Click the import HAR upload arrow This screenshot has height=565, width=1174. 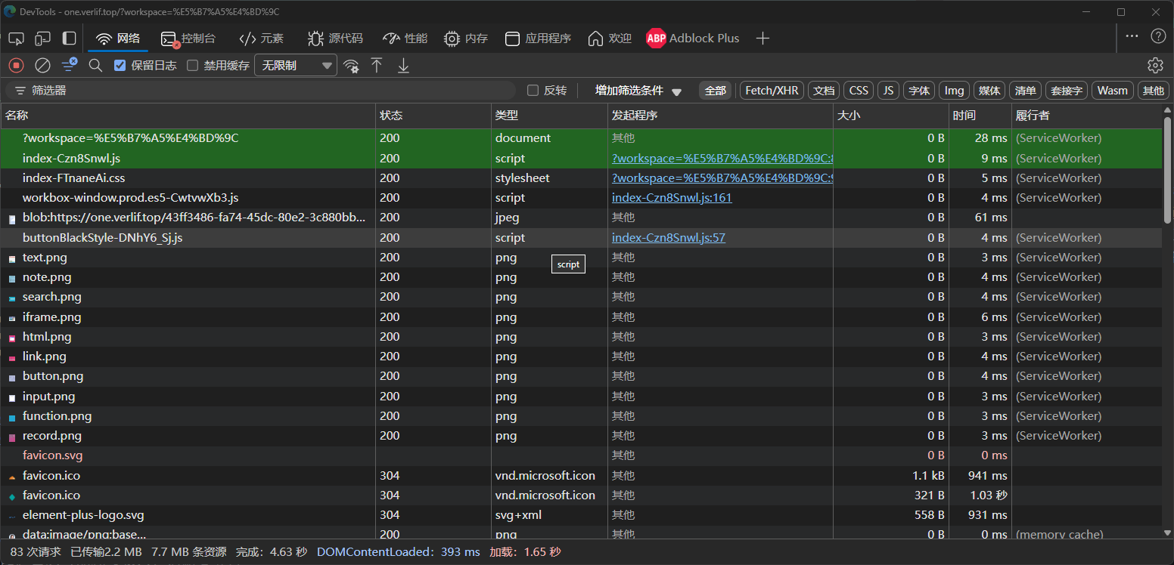pyautogui.click(x=377, y=66)
